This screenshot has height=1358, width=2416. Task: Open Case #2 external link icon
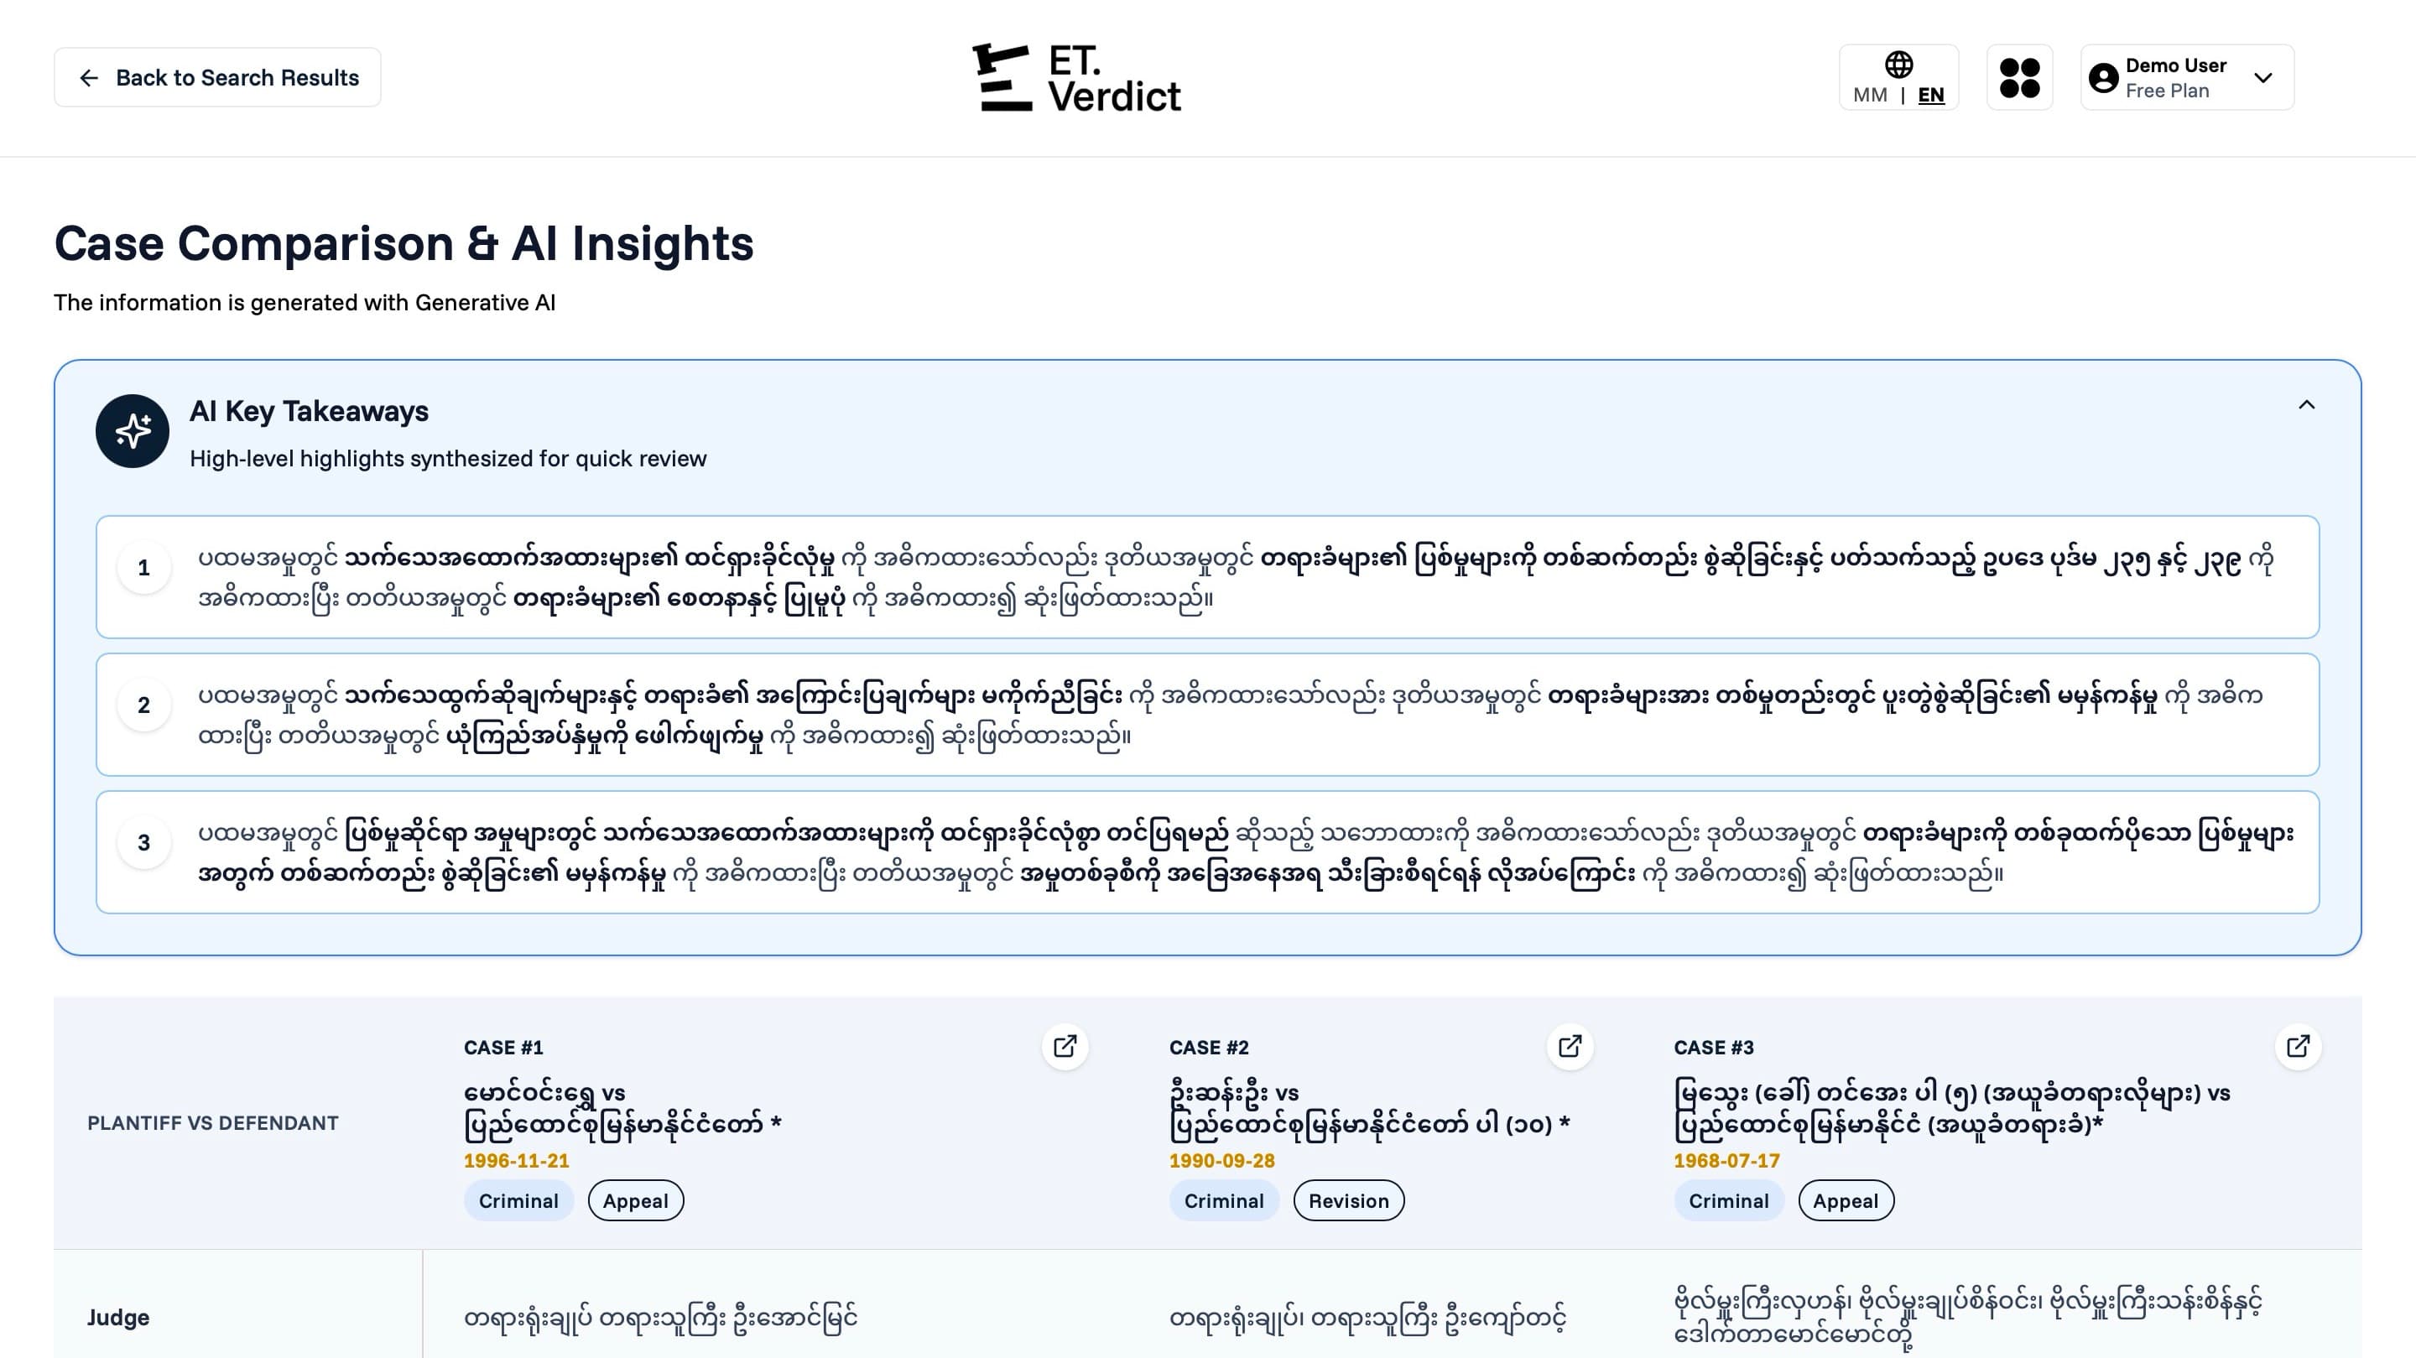(x=1569, y=1046)
